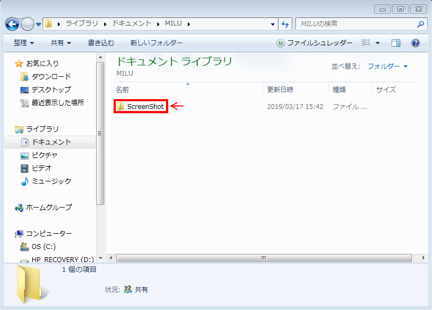Screen dimensions: 432x310
Task: Toggle the preview pane icon
Action: [395, 43]
